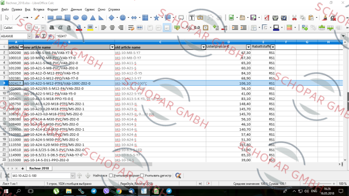Open the Правка menu

tap(17, 10)
